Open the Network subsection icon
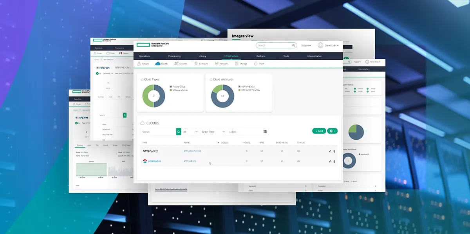Screen dimensions: 470x234 [217, 63]
